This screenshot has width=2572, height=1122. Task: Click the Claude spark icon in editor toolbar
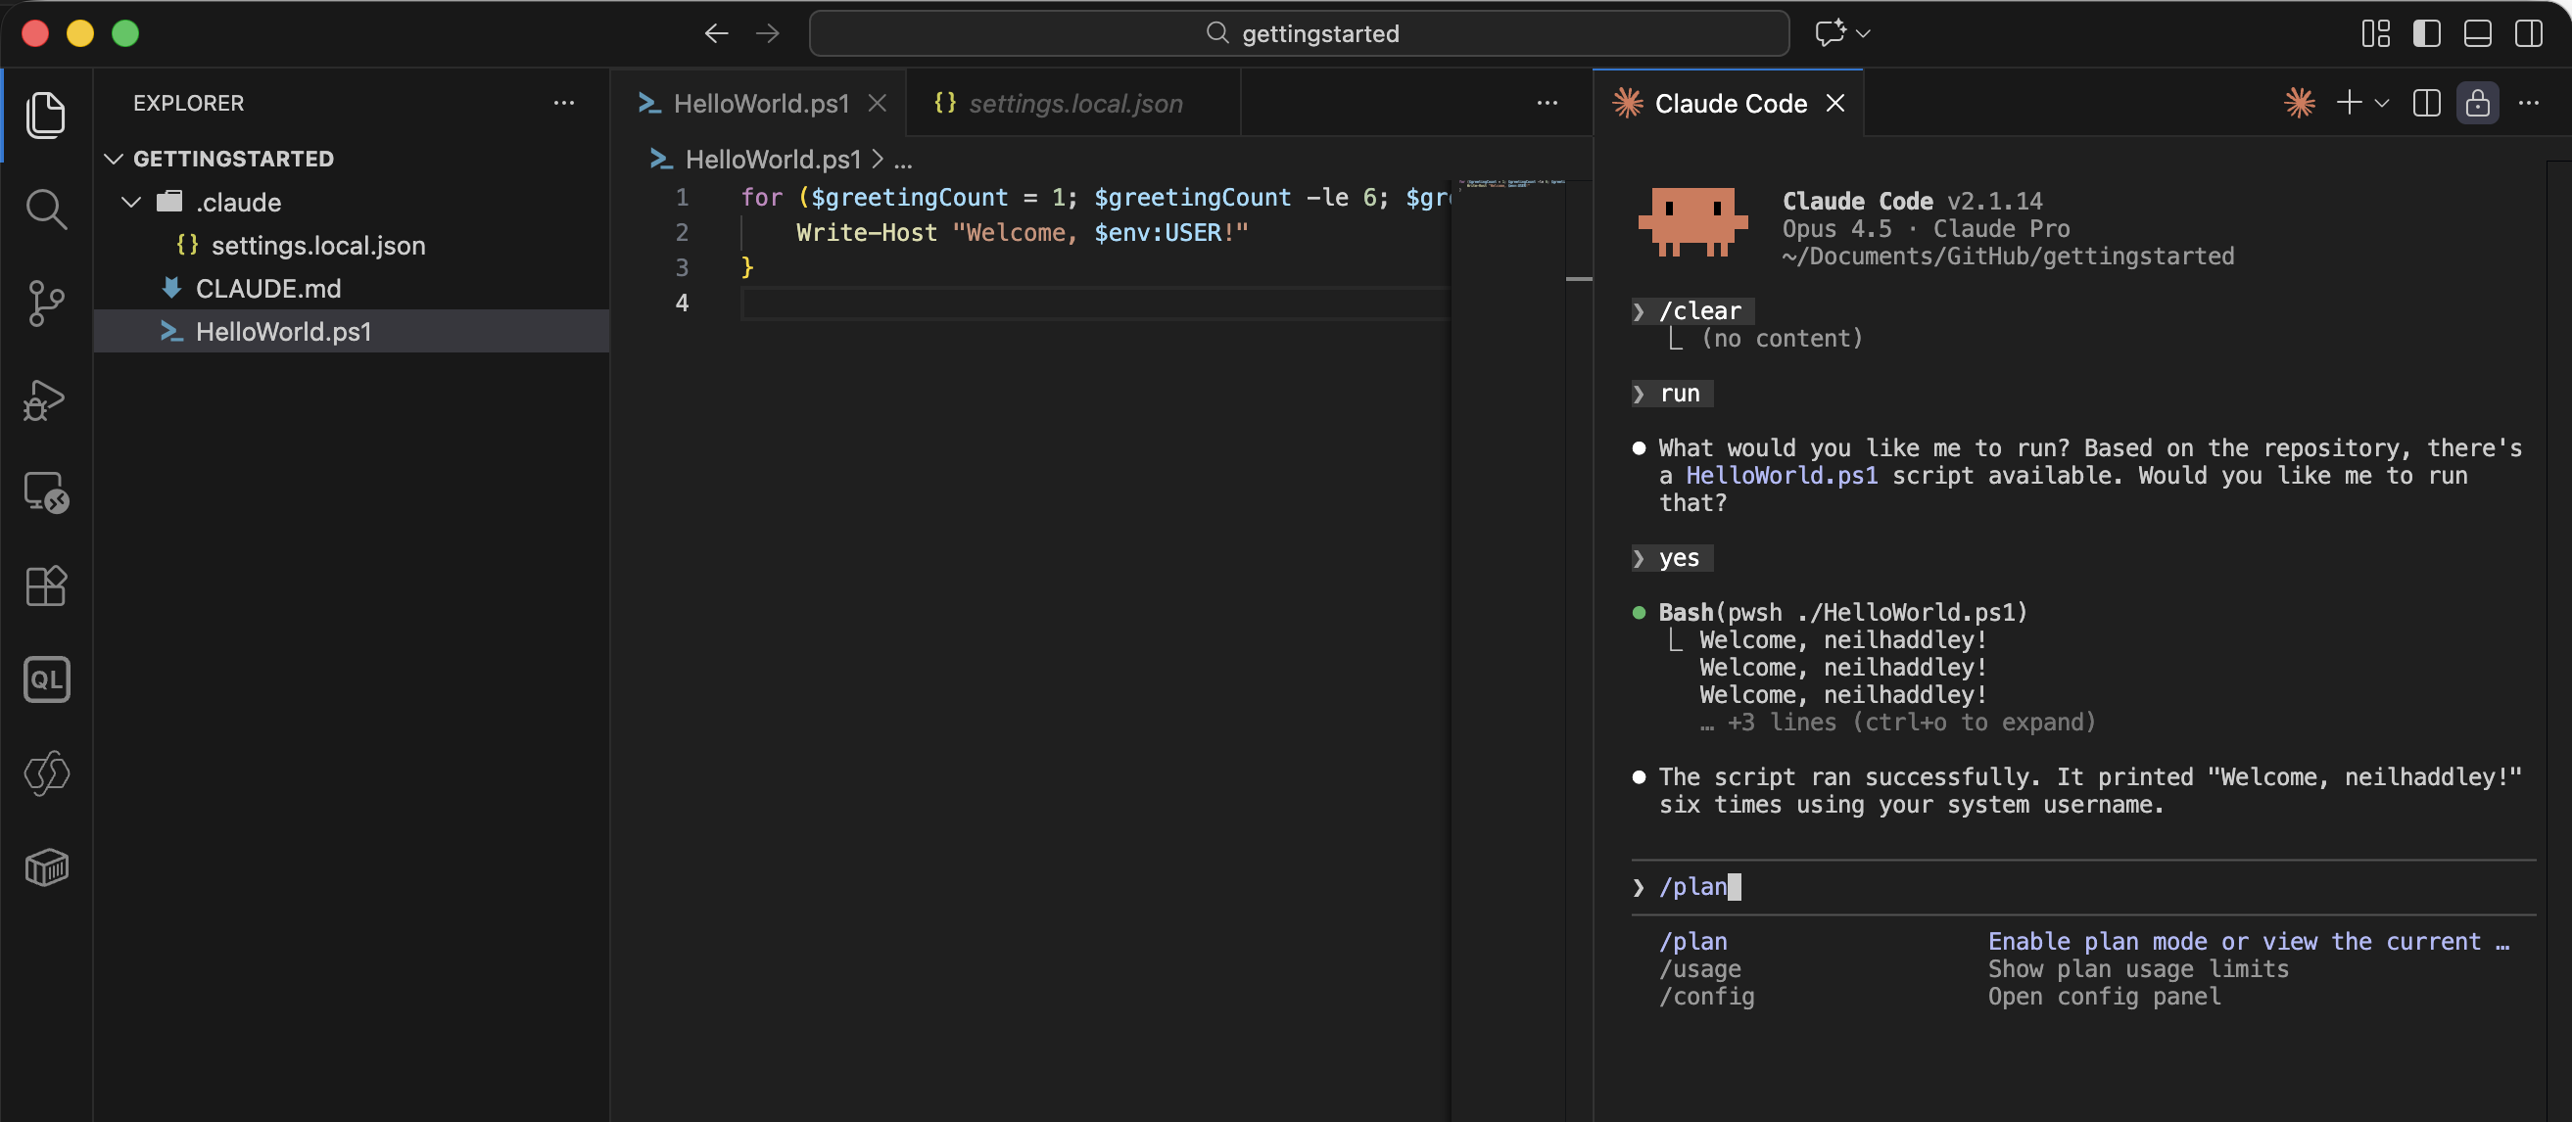pos(2300,103)
